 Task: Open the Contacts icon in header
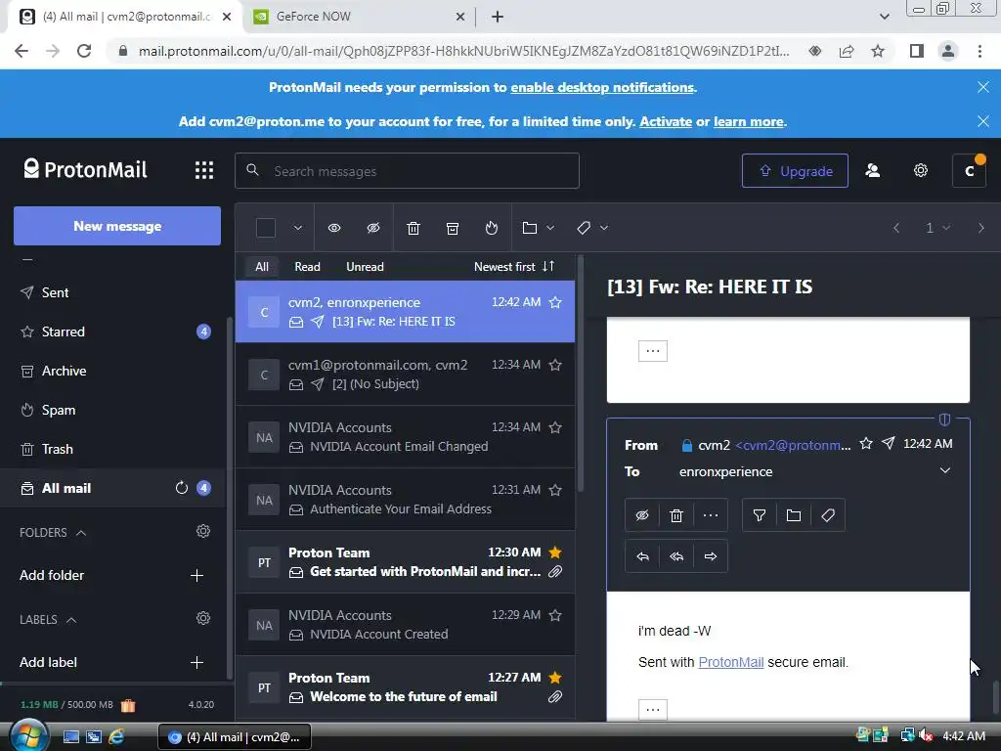click(x=872, y=170)
